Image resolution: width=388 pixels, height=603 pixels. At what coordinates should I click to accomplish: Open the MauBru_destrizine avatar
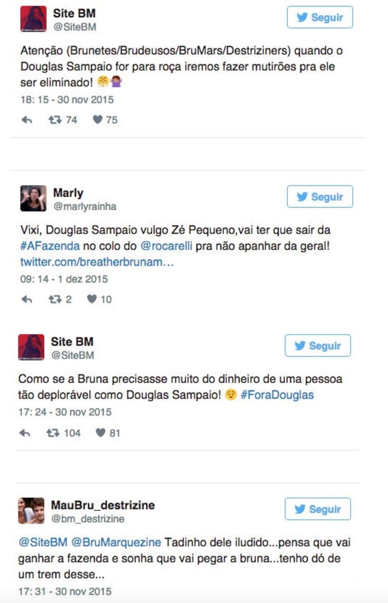click(x=31, y=511)
